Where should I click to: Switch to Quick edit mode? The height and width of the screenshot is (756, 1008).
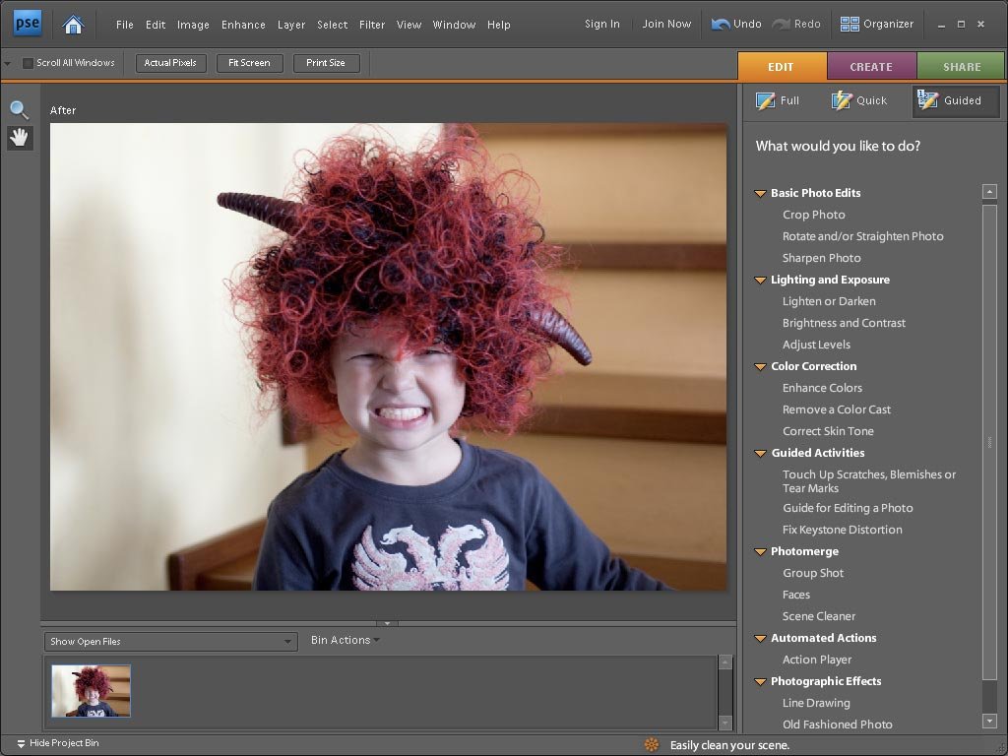pyautogui.click(x=859, y=100)
